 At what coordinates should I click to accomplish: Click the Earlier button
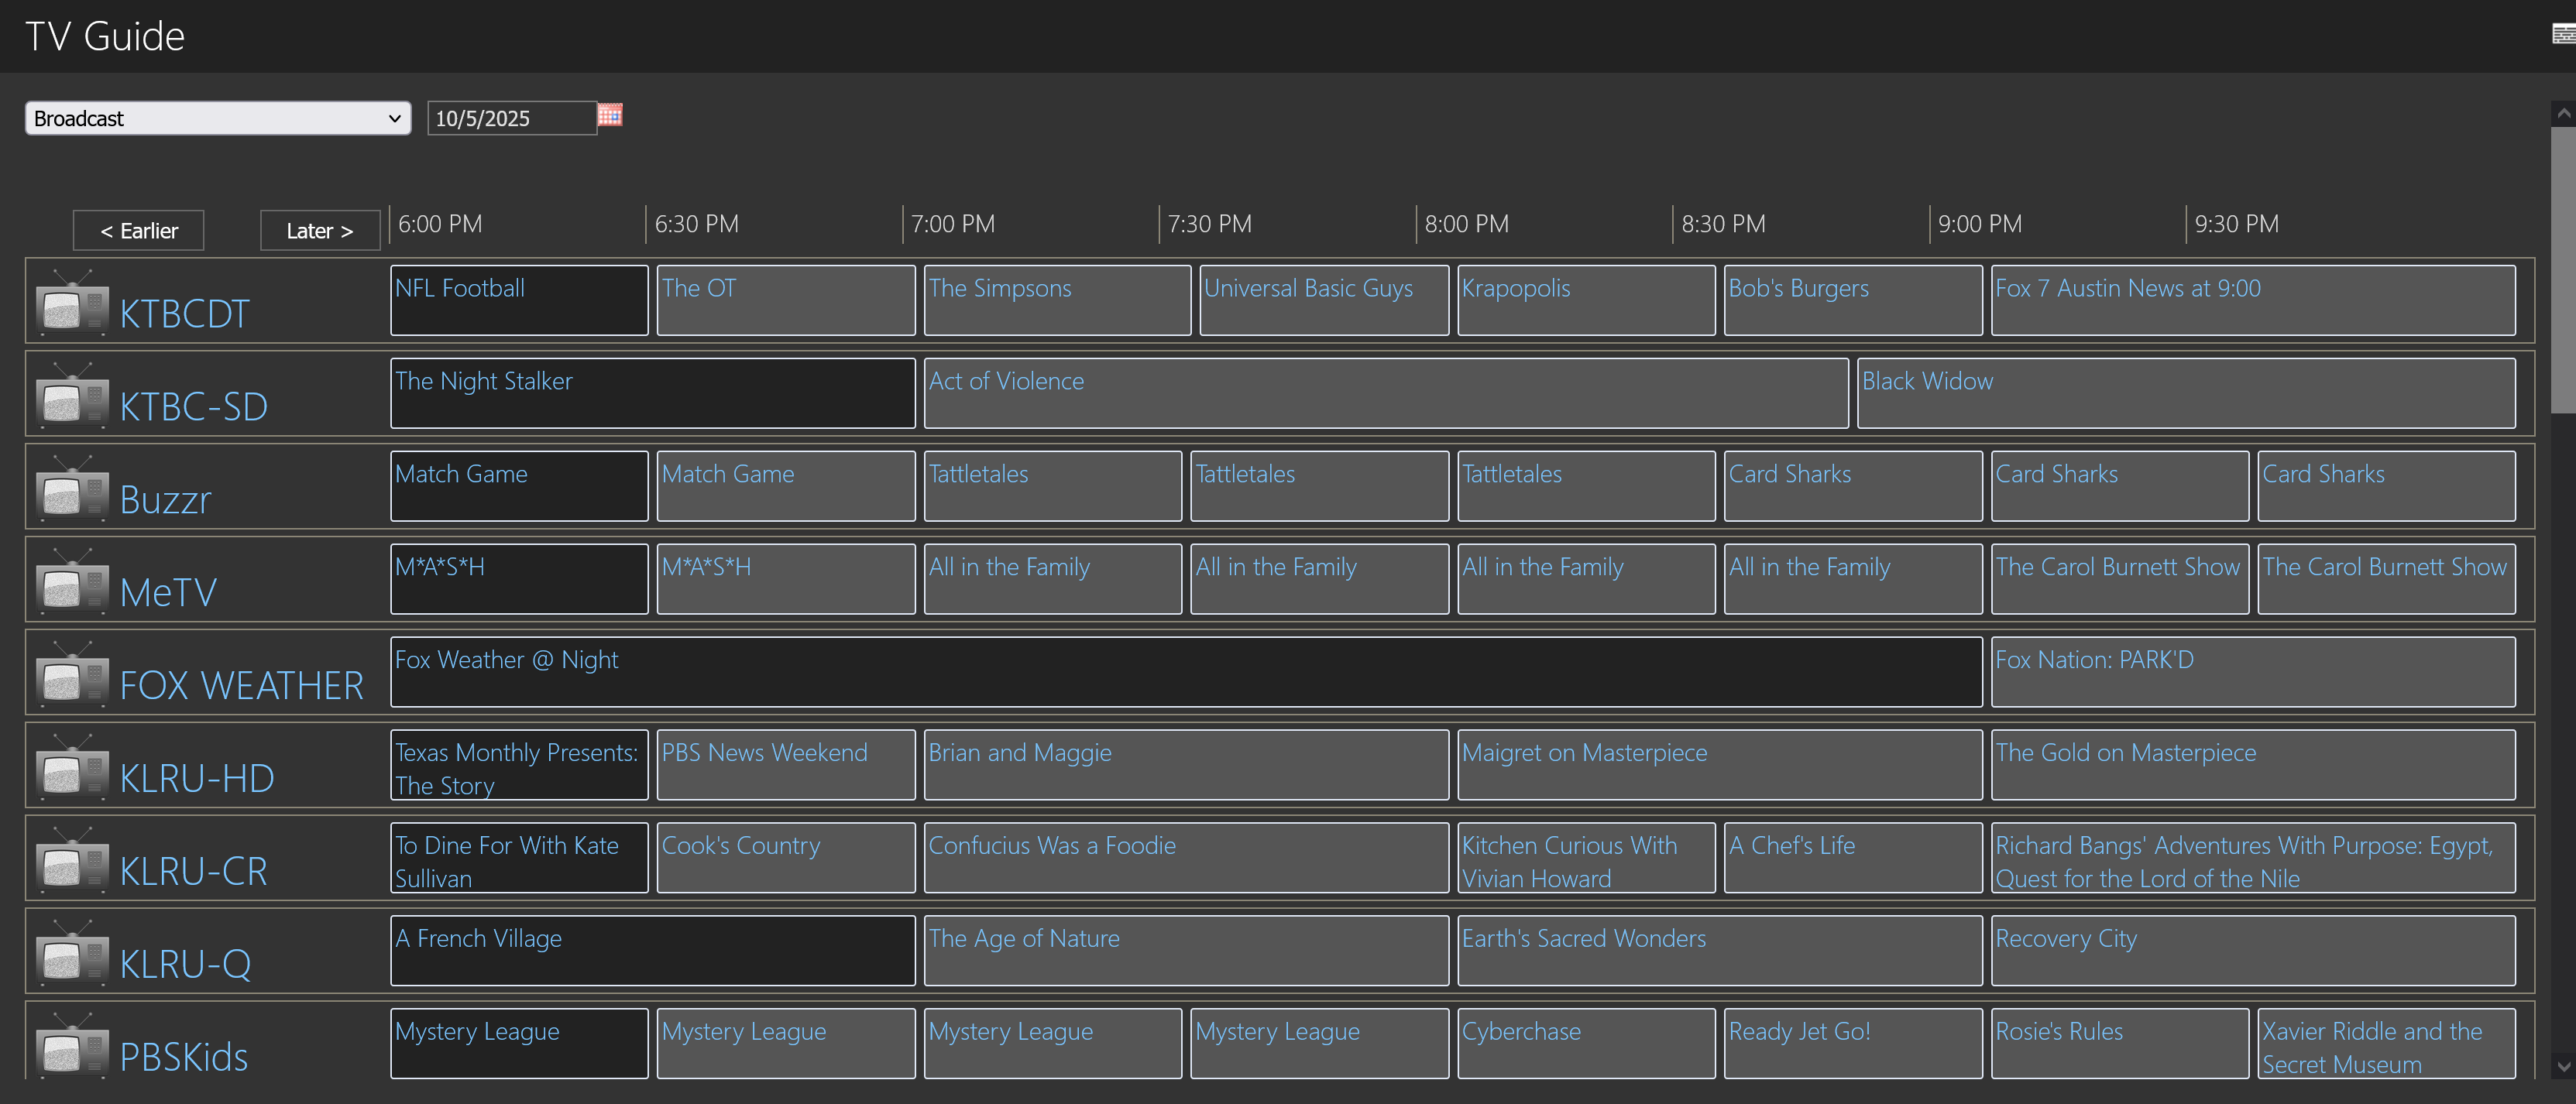click(139, 230)
